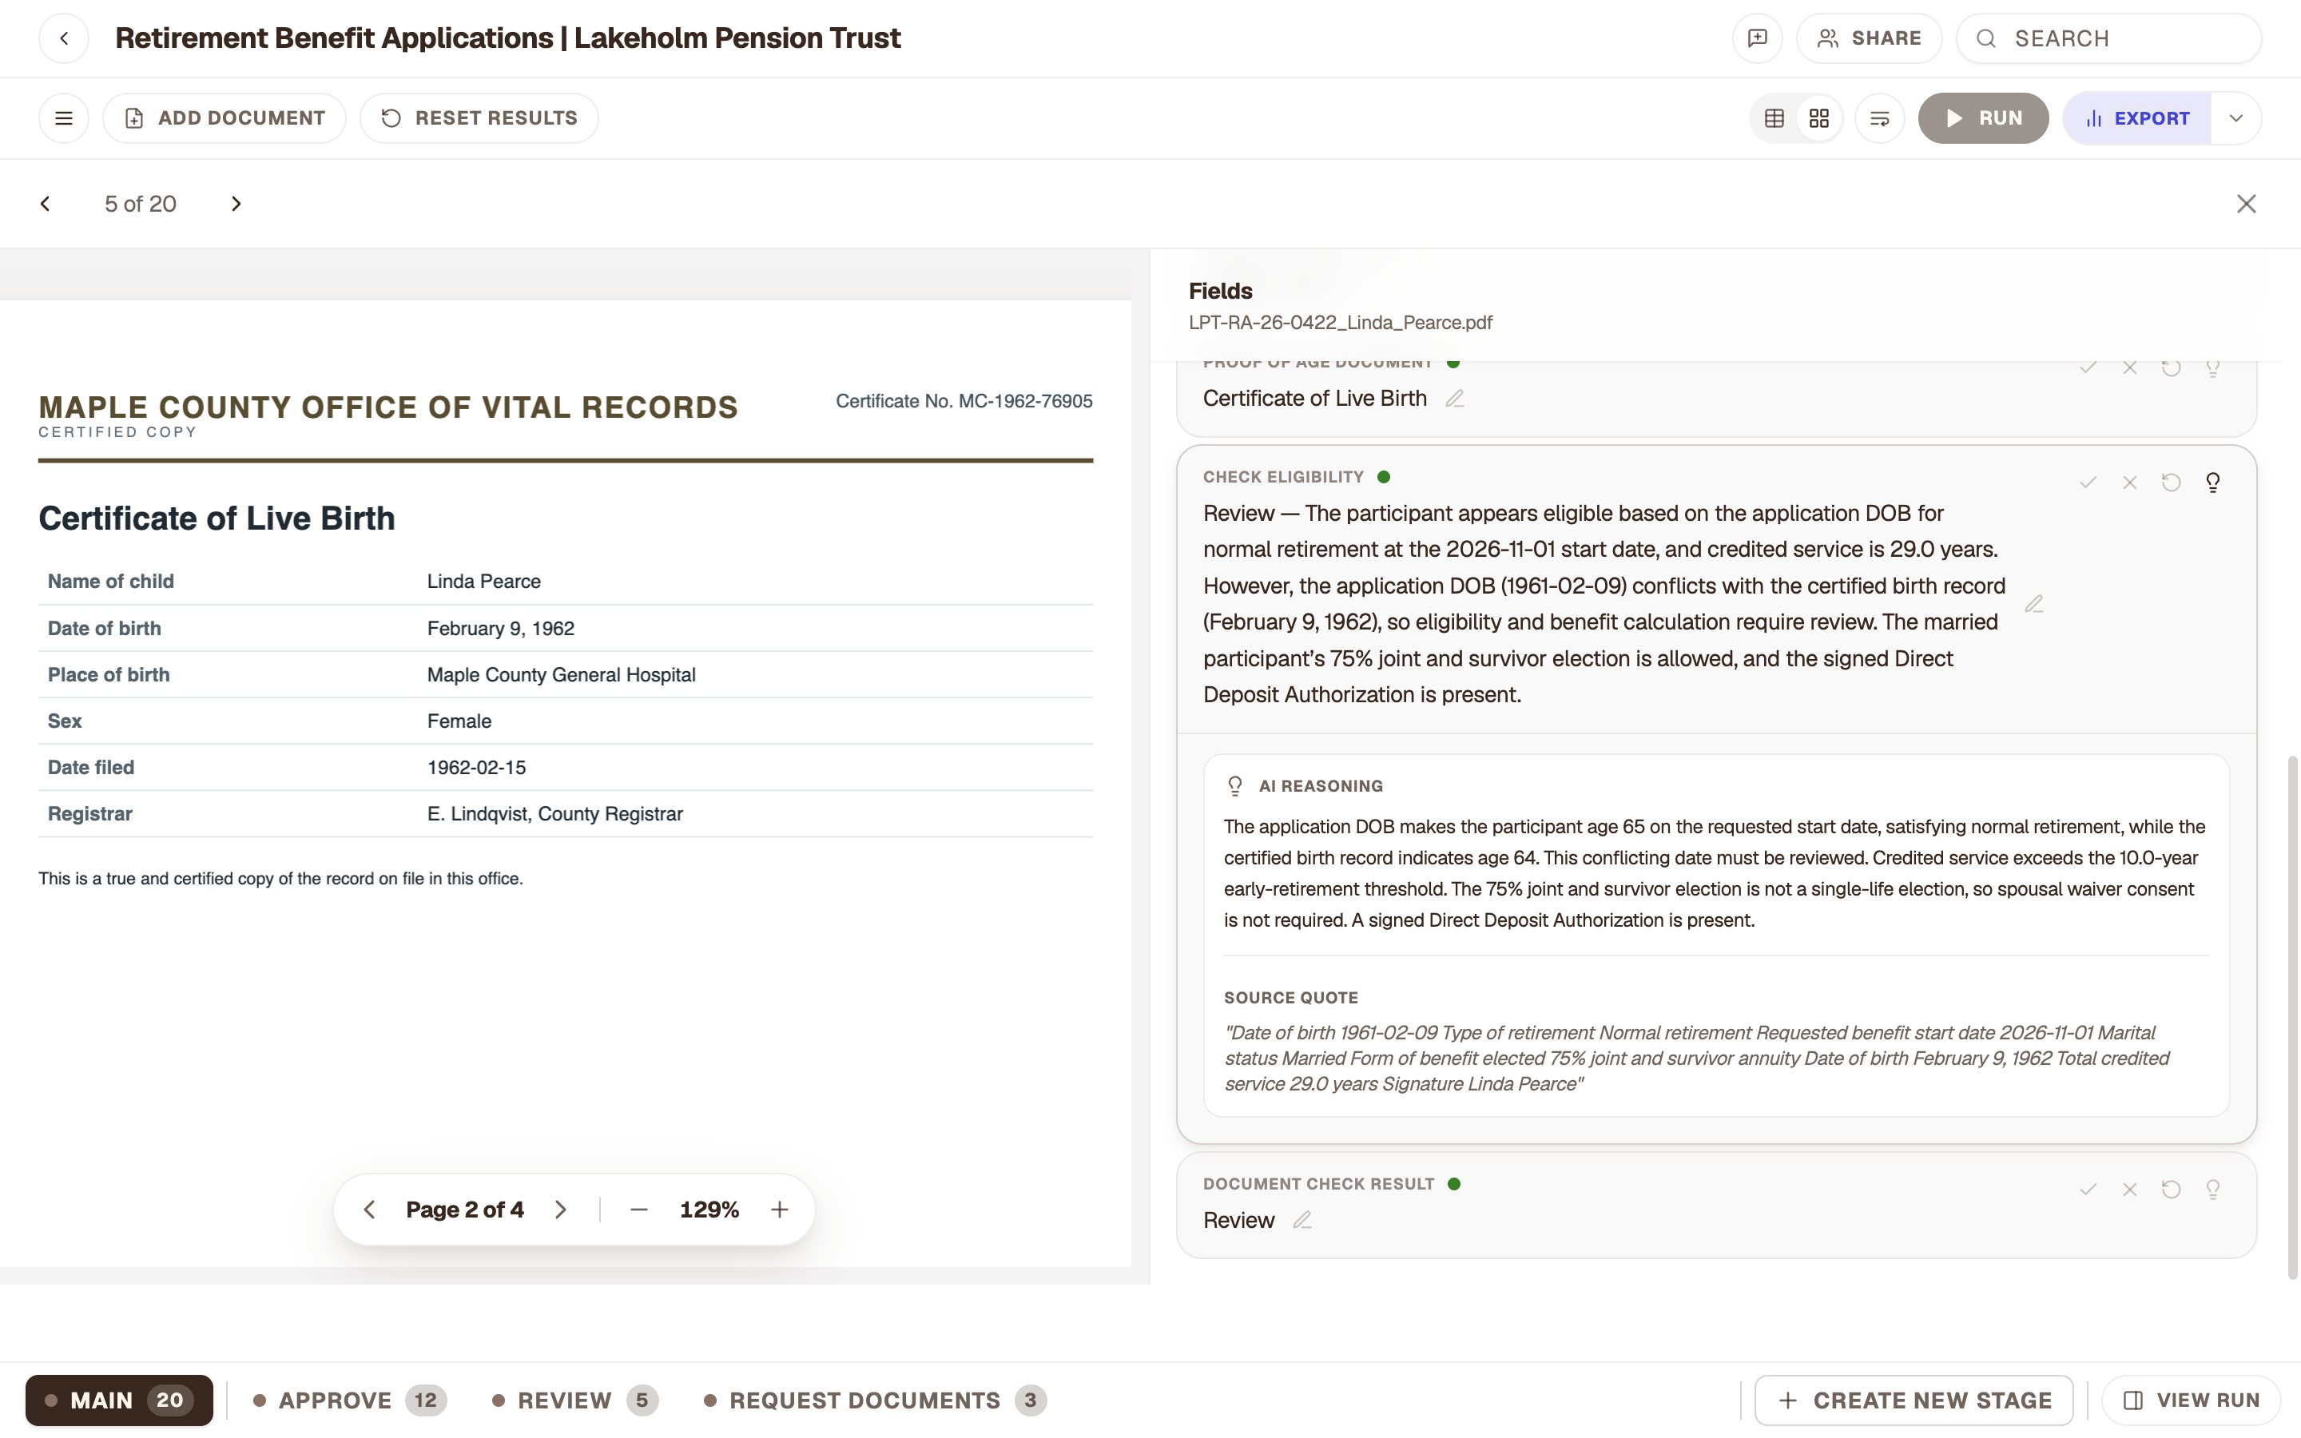Click the 129% zoom level value
The height and width of the screenshot is (1438, 2301).
tap(709, 1210)
